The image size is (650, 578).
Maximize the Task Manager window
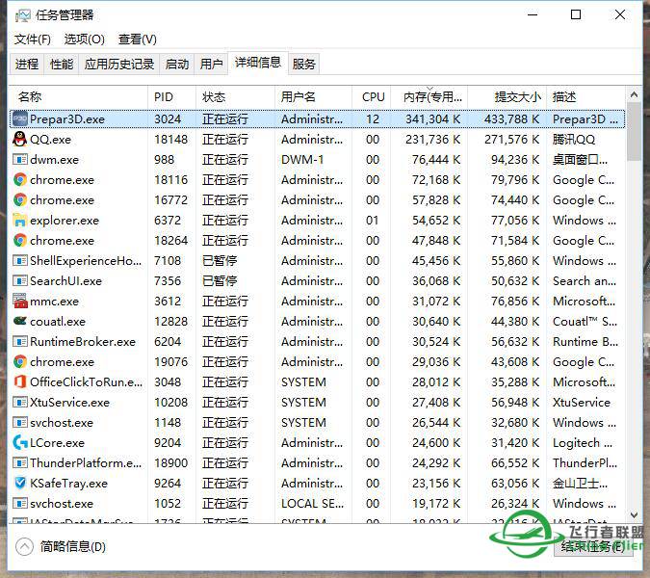coord(576,14)
